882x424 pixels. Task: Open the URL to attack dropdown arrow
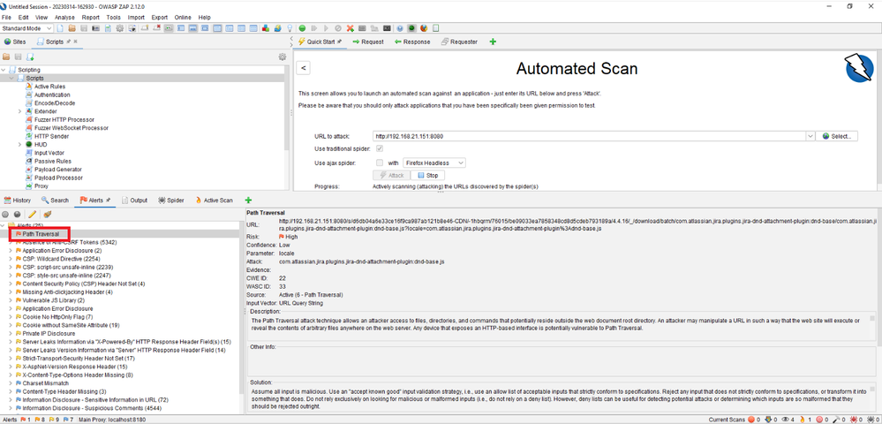point(810,136)
